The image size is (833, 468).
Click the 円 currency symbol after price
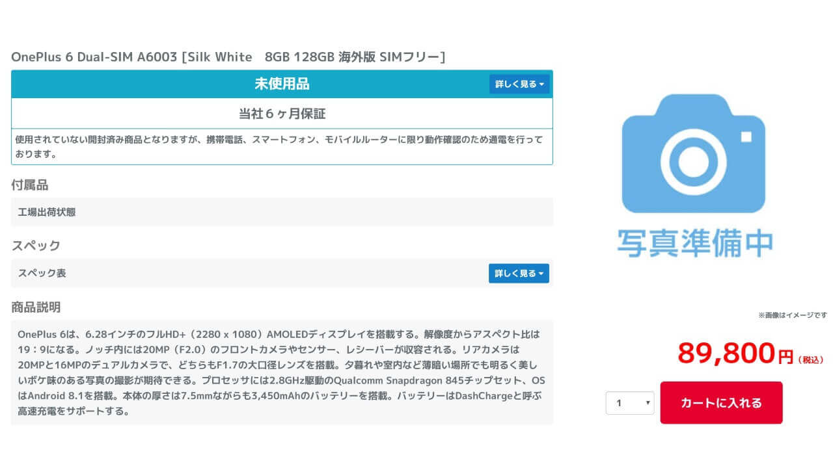785,356
